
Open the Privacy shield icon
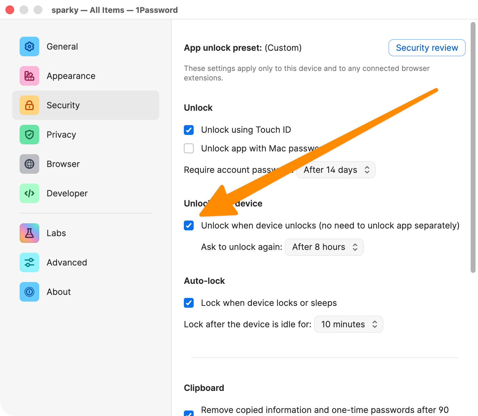(29, 135)
